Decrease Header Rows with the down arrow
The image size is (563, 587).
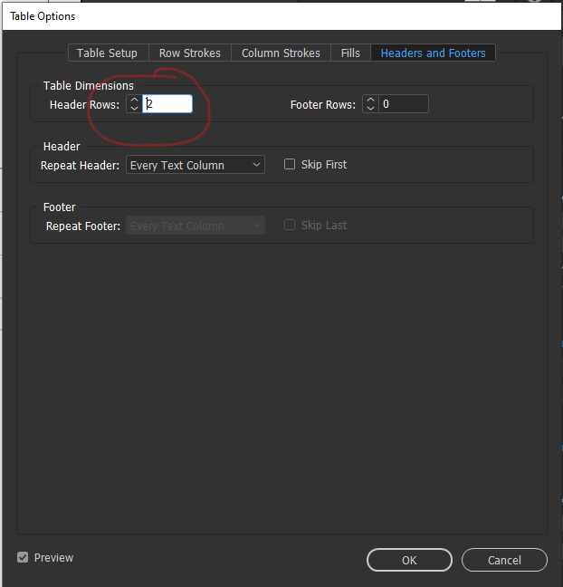(134, 108)
